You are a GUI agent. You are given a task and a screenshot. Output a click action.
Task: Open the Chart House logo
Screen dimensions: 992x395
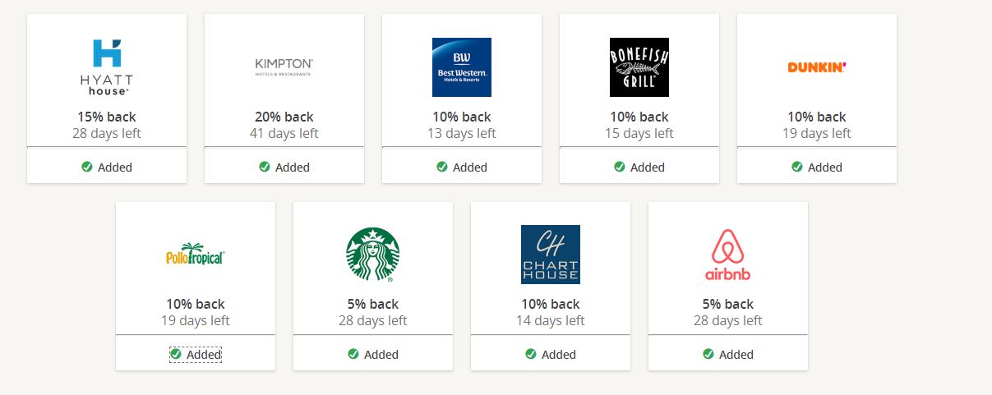coord(551,255)
